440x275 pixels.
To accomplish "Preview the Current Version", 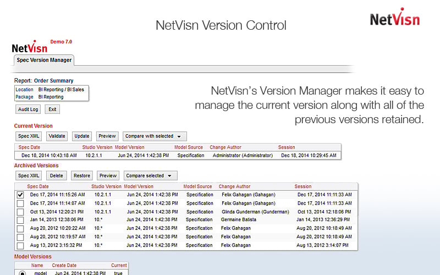I will click(x=107, y=136).
